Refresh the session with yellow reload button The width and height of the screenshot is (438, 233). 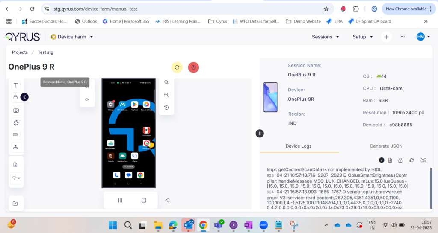(177, 67)
